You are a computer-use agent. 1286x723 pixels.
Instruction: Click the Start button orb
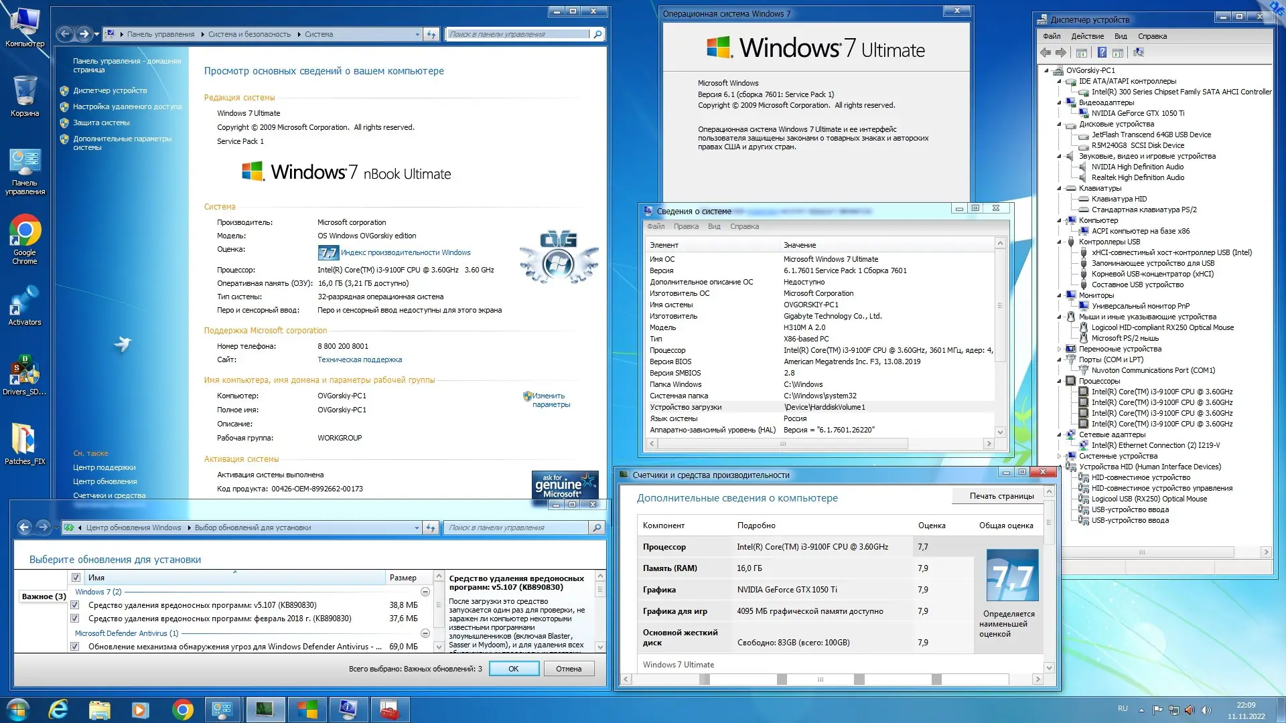click(18, 709)
